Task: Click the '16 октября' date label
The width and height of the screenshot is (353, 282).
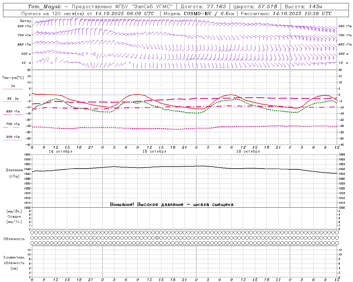Action: 248,151
